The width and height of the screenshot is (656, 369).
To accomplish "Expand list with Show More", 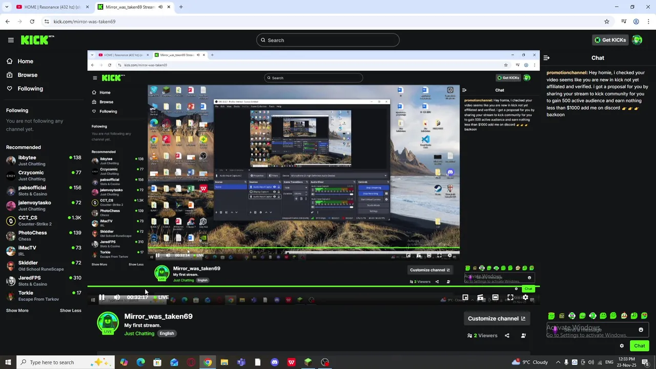I will pos(17,310).
